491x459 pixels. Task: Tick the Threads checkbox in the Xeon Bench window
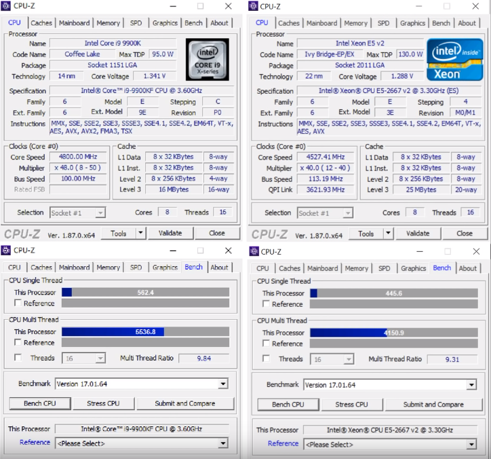(x=266, y=359)
